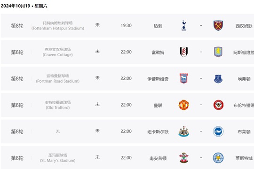Screen dimensions: 254x169
Task: Open the 热刺 team name link
Action: pyautogui.click(x=158, y=26)
